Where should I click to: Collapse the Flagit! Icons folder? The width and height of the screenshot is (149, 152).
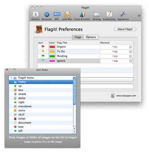pyautogui.click(x=11, y=78)
